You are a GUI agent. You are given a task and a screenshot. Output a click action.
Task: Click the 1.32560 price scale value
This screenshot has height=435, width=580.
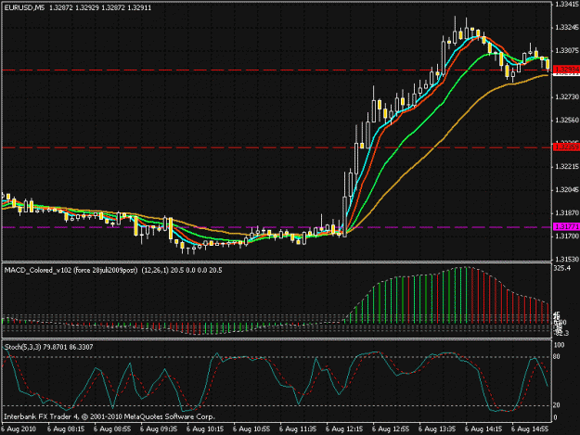tap(566, 121)
